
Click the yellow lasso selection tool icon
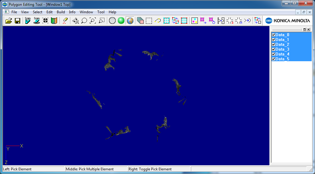158,21
